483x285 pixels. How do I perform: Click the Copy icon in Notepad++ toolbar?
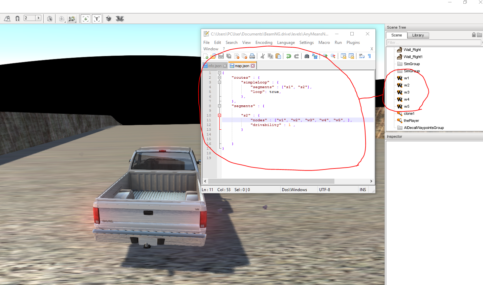[x=270, y=56]
